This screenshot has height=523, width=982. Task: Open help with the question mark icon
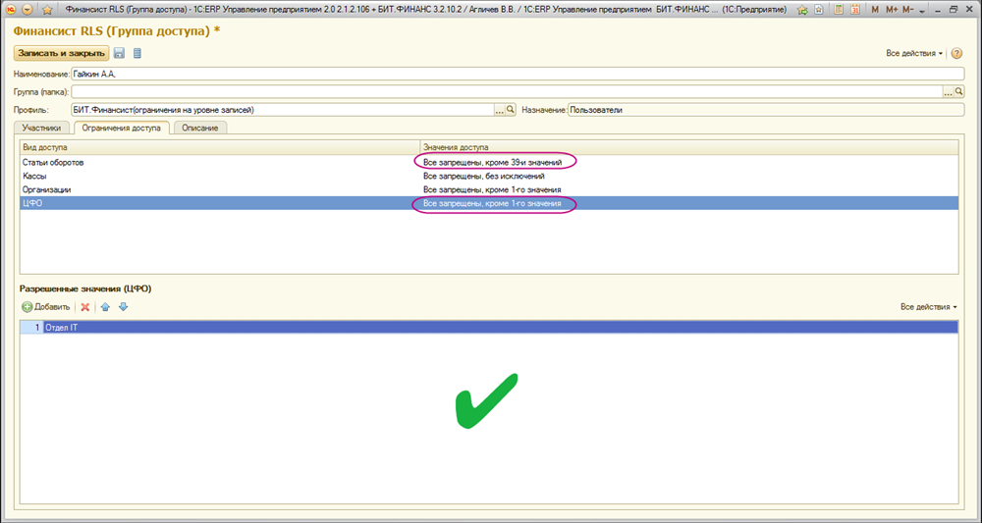[x=956, y=53]
